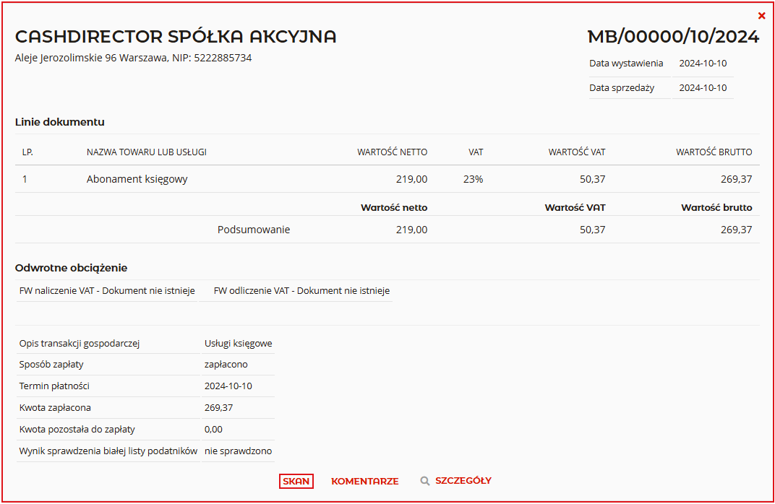Screen dimensions: 775x504
Task: Click the Podsumowanie summary label
Action: 254,230
